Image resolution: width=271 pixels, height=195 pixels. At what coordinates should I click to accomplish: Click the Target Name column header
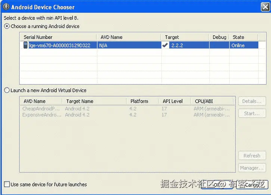click(x=94, y=101)
